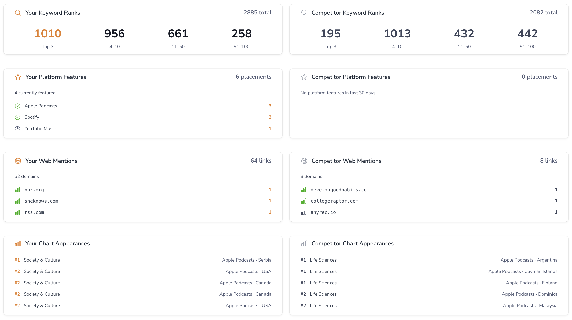
Task: Click the Society & Culture Serbia chart row
Action: (143, 260)
